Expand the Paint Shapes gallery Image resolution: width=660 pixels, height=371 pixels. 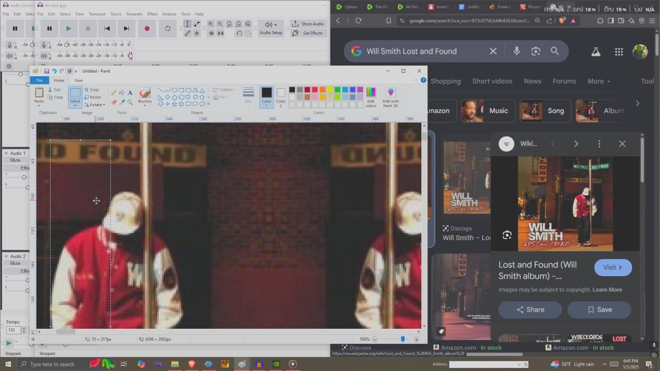click(208, 104)
